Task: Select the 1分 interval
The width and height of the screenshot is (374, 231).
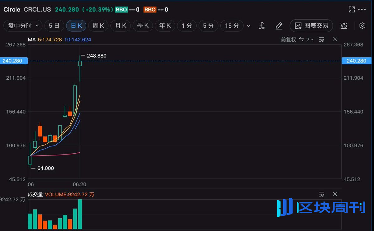Action: click(187, 26)
